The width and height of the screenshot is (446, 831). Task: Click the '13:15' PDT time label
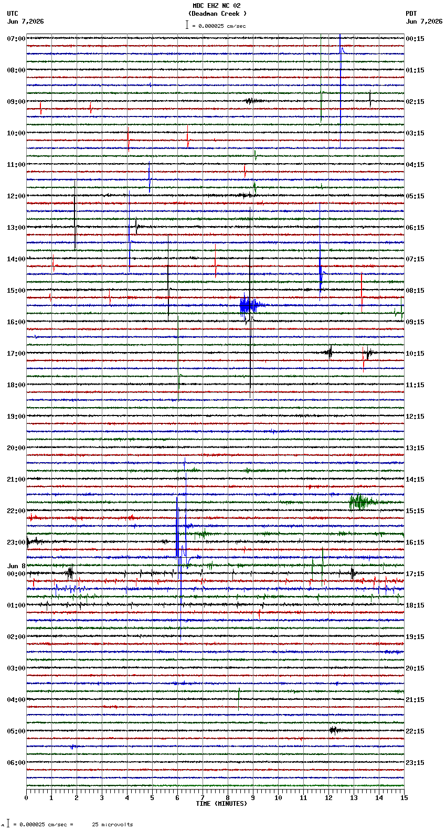[415, 448]
